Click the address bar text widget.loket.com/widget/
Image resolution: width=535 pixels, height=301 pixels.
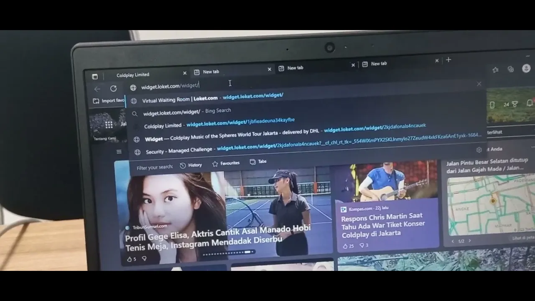(x=170, y=86)
